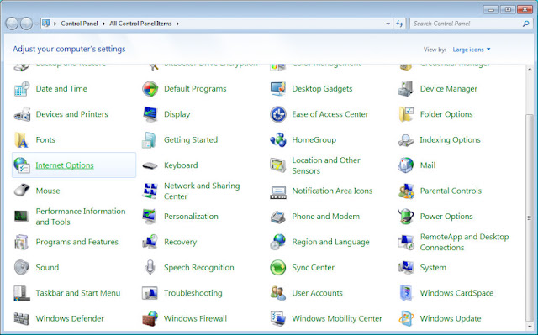Screen dimensions: 538x335
Task: Expand the arrow after All Control Panel Items
Action: (x=177, y=24)
